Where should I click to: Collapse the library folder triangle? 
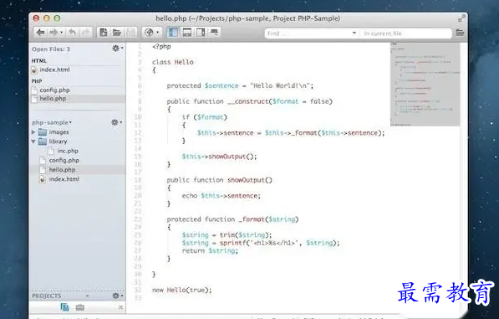(x=33, y=141)
